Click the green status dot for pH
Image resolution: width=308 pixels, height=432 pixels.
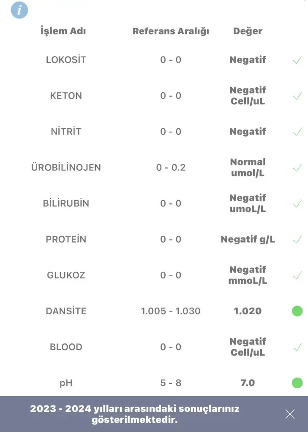coord(297,383)
